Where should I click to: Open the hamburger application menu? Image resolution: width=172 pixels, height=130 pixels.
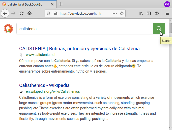pyautogui.click(x=167, y=14)
